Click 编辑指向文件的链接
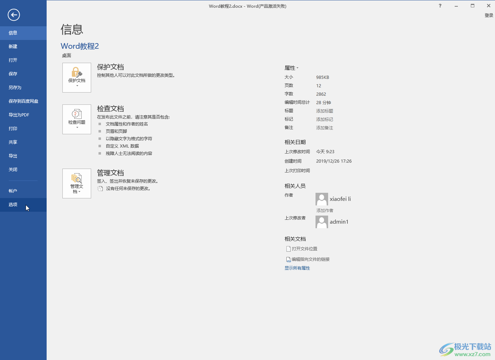 (x=311, y=259)
